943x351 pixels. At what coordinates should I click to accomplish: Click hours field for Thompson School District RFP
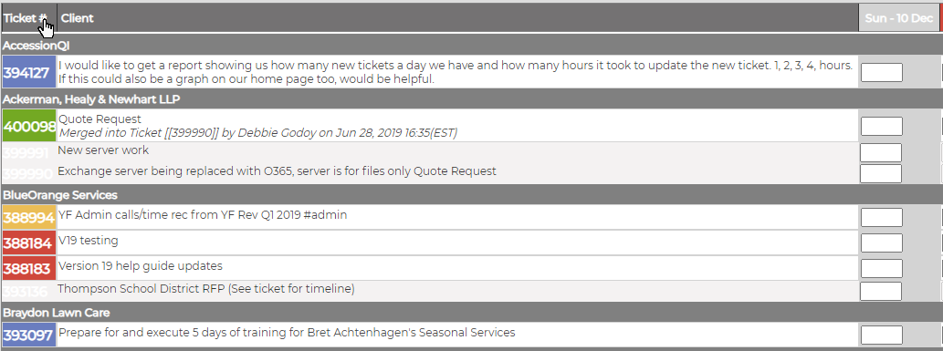click(x=880, y=291)
